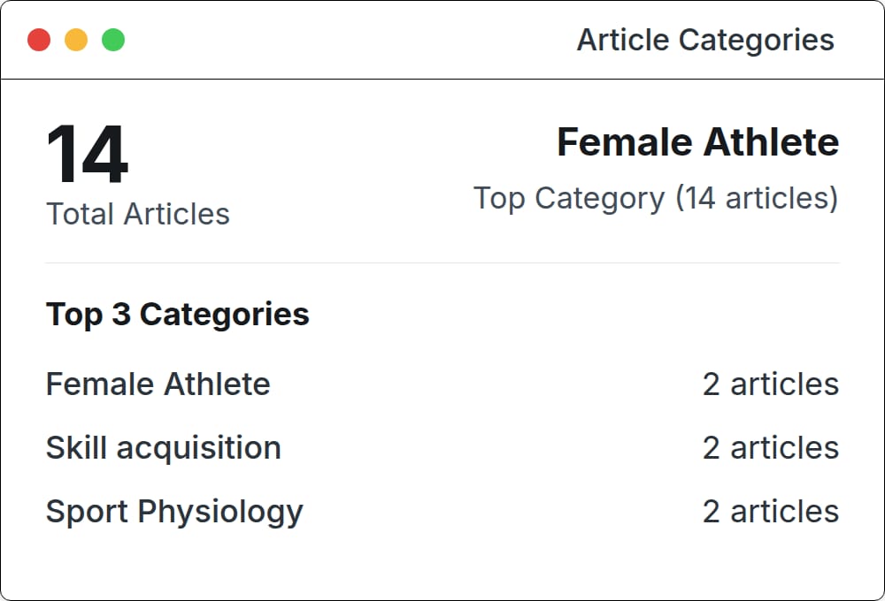This screenshot has height=601, width=885.
Task: Click the bold "Female Athlete" top category heading
Action: (x=697, y=142)
